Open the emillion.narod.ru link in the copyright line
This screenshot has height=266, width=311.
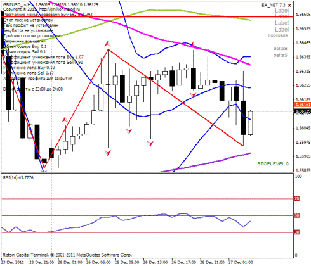(x=60, y=9)
